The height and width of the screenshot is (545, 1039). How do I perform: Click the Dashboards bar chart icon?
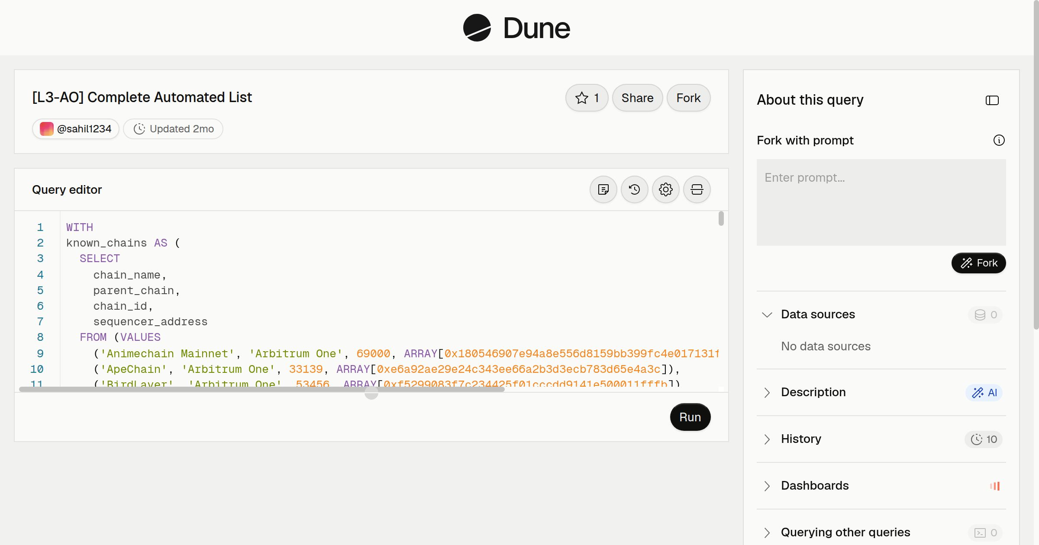click(995, 486)
